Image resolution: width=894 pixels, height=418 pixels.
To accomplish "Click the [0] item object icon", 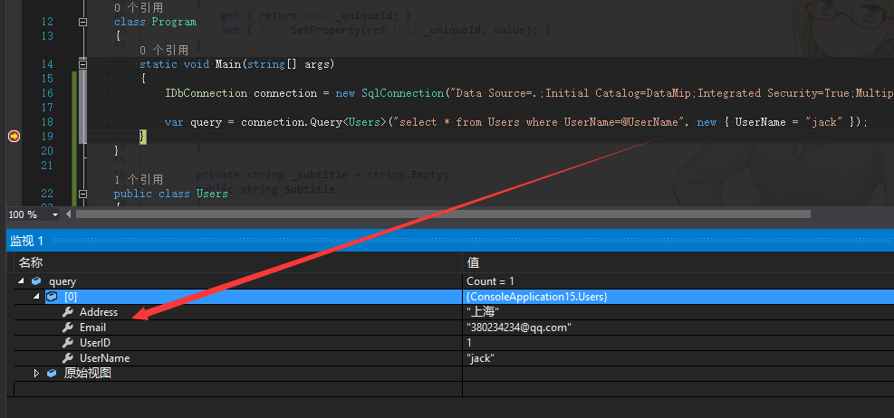I will pos(52,296).
